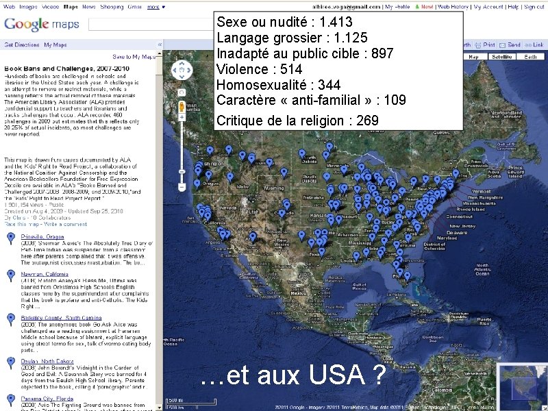This screenshot has height=411, width=548.
Task: Click the left panel scrollbar up arrow
Action: tap(160, 53)
